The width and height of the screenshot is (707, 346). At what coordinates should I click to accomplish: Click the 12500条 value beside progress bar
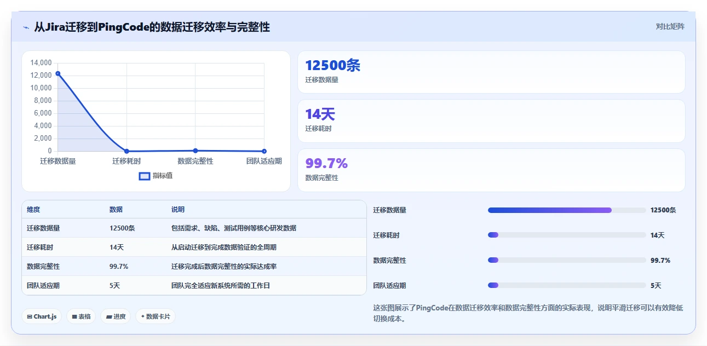coord(663,210)
